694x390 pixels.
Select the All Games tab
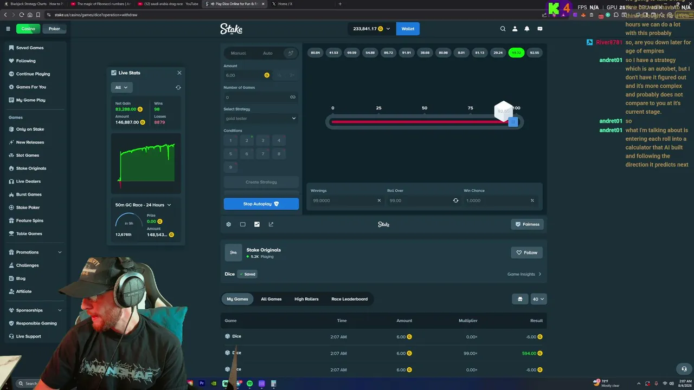(271, 299)
